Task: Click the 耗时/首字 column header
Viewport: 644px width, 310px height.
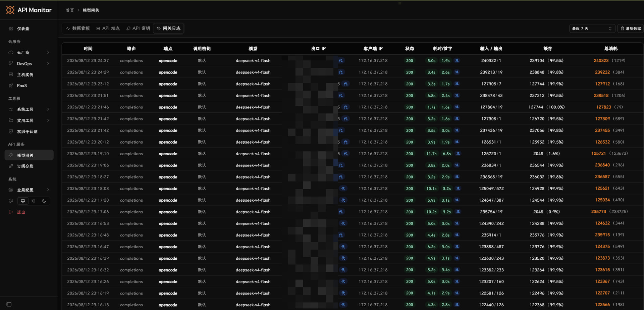Action: 442,49
